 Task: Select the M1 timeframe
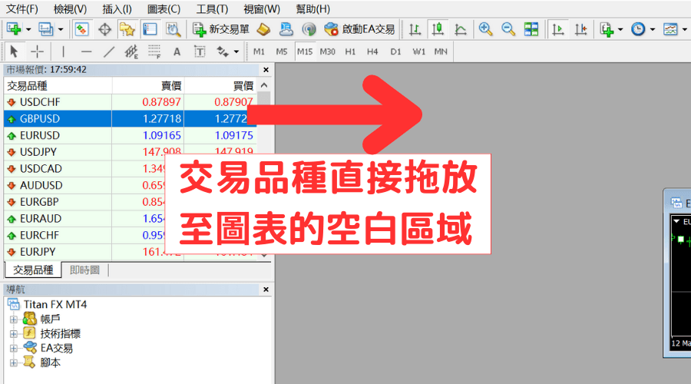point(260,52)
